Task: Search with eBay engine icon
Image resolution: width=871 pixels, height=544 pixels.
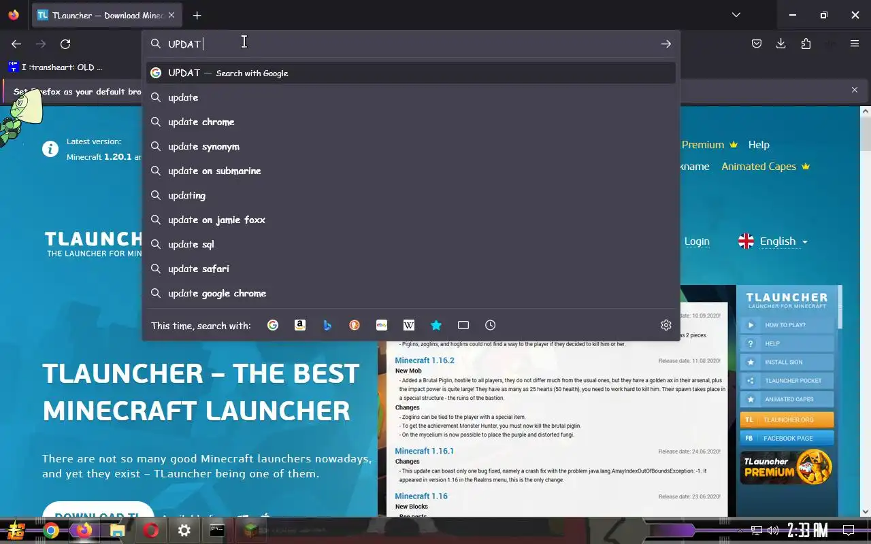Action: pyautogui.click(x=382, y=325)
